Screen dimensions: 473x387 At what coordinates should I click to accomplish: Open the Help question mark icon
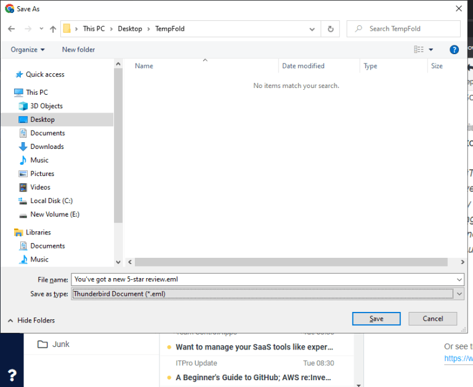tap(454, 49)
